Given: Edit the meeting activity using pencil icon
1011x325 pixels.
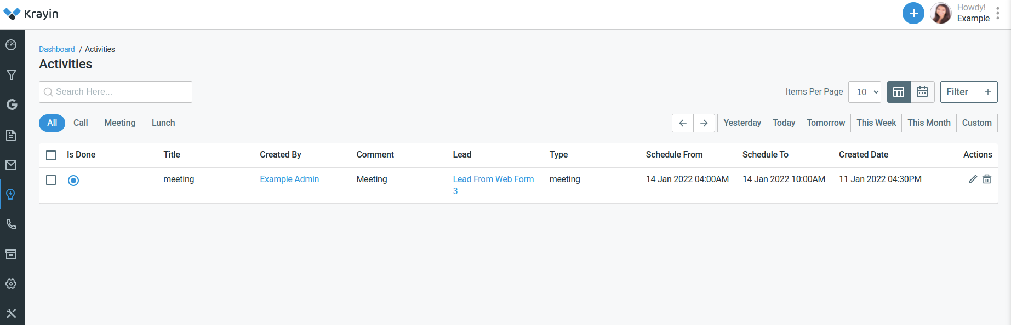Looking at the screenshot, I should (973, 179).
